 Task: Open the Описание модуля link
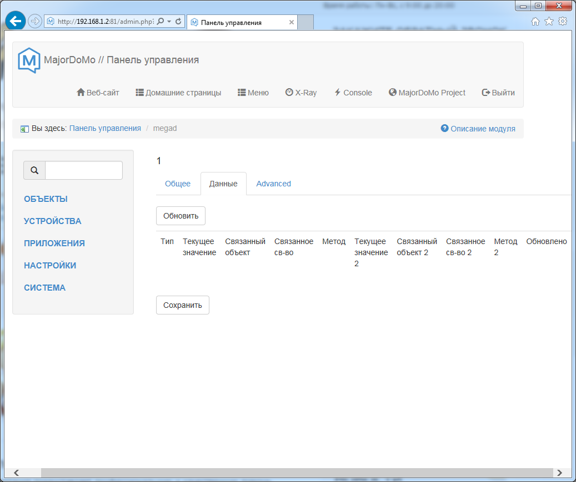coord(482,129)
